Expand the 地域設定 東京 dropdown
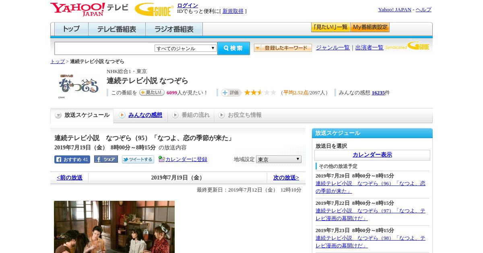This screenshot has width=483, height=253. pyautogui.click(x=279, y=159)
